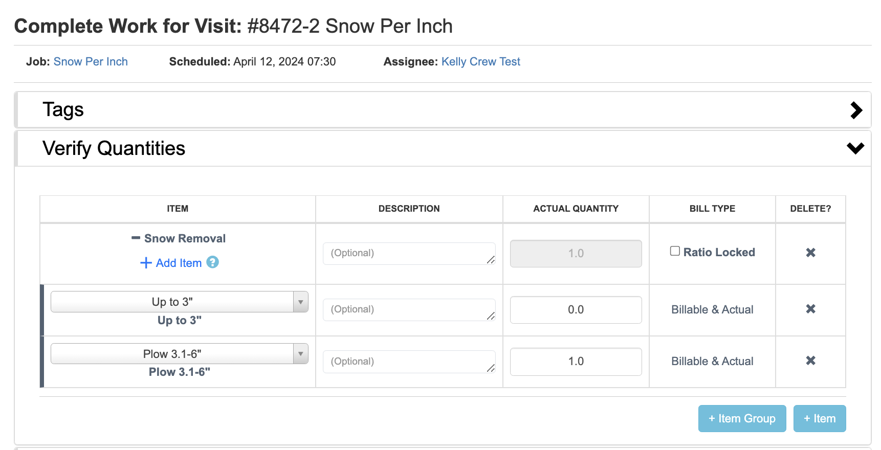Click the plus icon for Add Item
The width and height of the screenshot is (881, 450).
pos(146,263)
